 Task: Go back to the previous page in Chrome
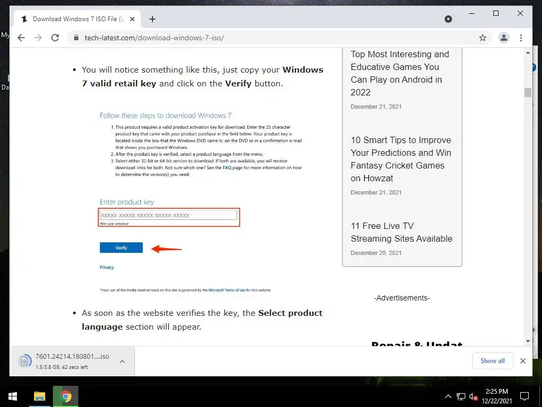point(21,38)
